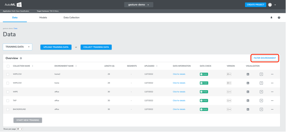The width and height of the screenshot is (286, 132).
Task: Open Click for details link for BACKGROUND row
Action: click(x=179, y=109)
